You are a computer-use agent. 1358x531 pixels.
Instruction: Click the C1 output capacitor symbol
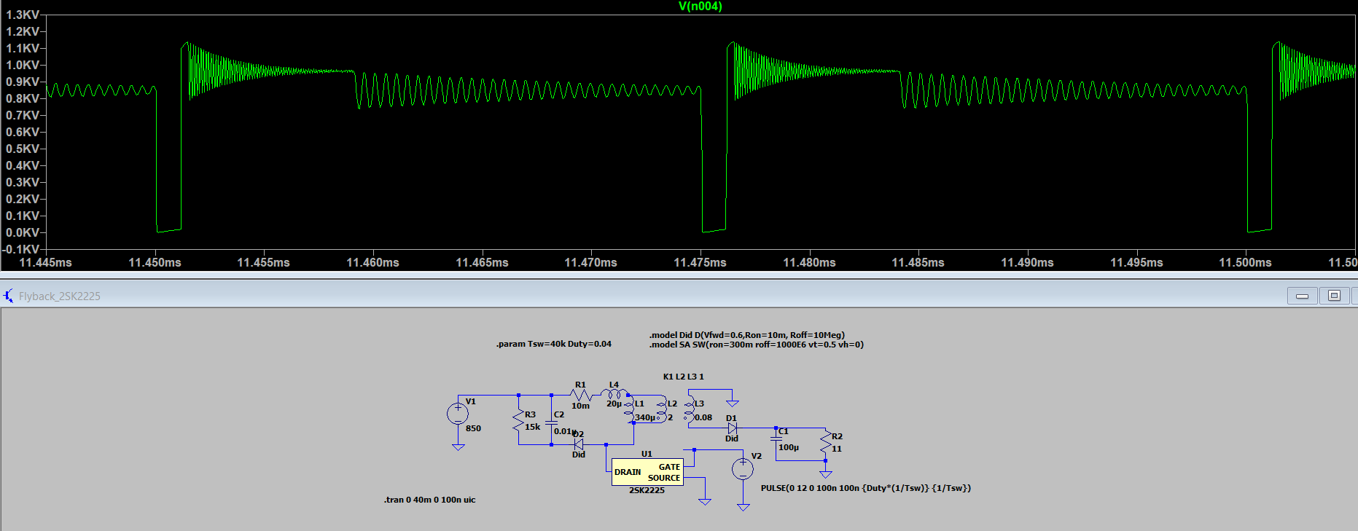776,438
